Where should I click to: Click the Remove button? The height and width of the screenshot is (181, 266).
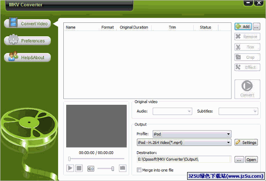(247, 37)
